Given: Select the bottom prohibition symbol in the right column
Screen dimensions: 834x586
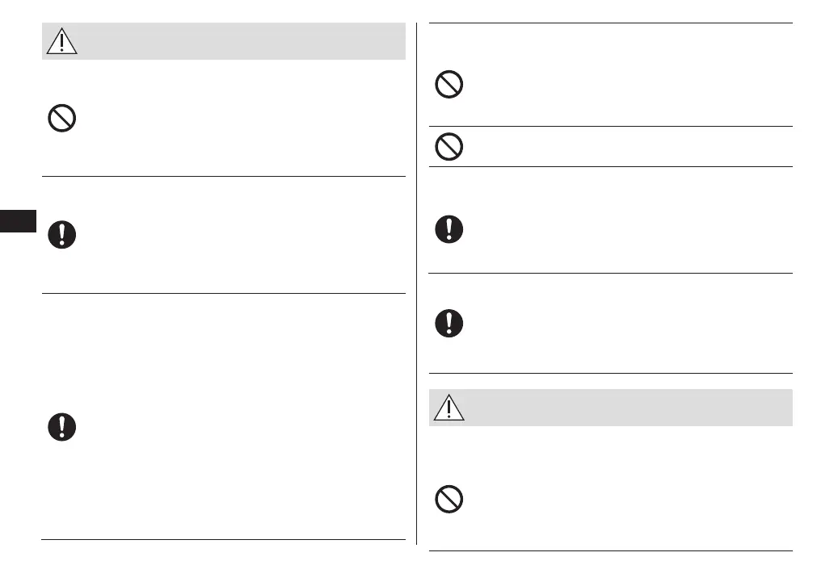Looking at the screenshot, I should tap(449, 500).
